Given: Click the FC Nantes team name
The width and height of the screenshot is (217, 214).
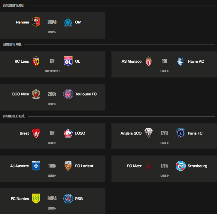Looking at the screenshot, I should [20, 199].
